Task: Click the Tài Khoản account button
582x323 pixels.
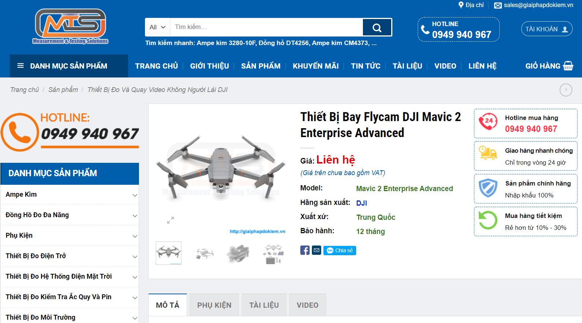Action: 546,29
